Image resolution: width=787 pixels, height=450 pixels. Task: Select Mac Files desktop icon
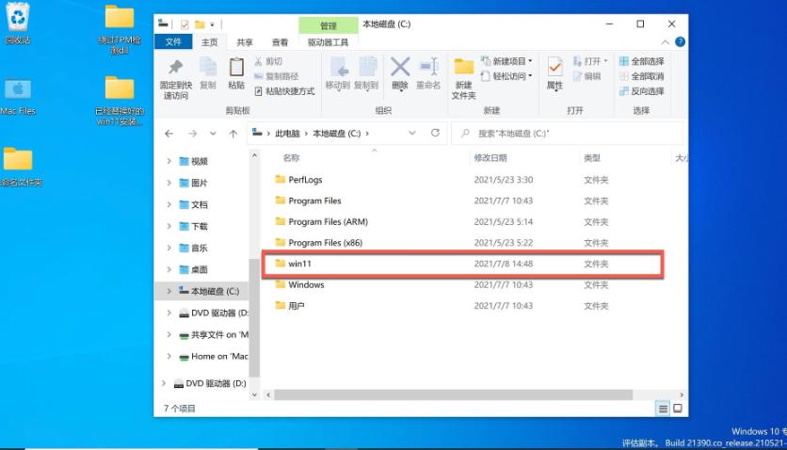click(x=18, y=96)
